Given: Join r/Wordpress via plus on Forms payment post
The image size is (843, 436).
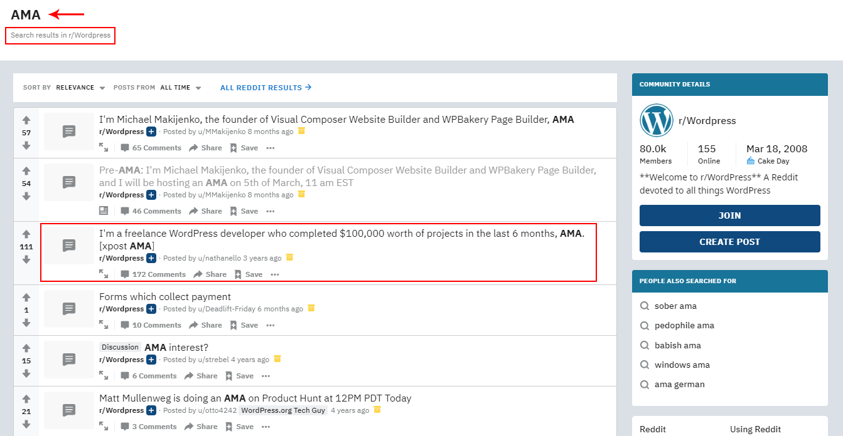Looking at the screenshot, I should [x=151, y=309].
